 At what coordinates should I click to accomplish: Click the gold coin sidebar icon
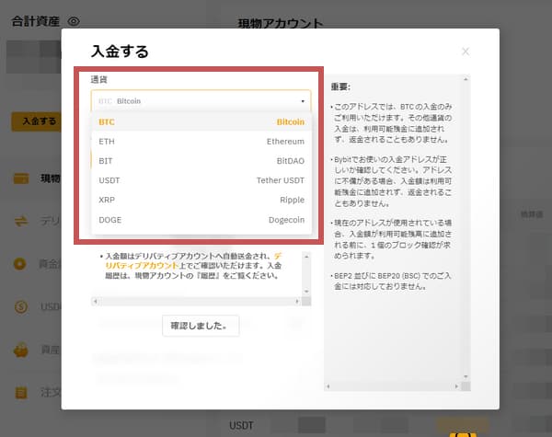tap(20, 263)
